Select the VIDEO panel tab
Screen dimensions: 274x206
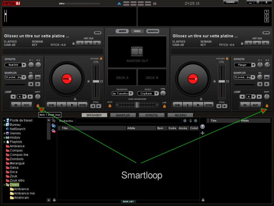[137, 31]
